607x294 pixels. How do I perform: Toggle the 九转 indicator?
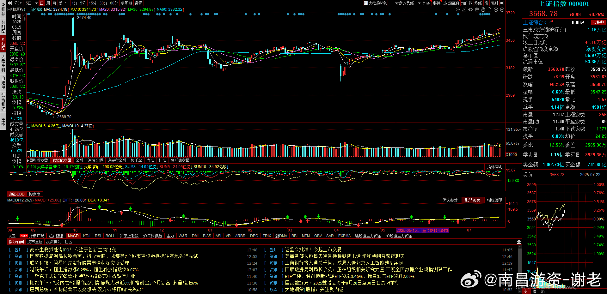(x=426, y=3)
